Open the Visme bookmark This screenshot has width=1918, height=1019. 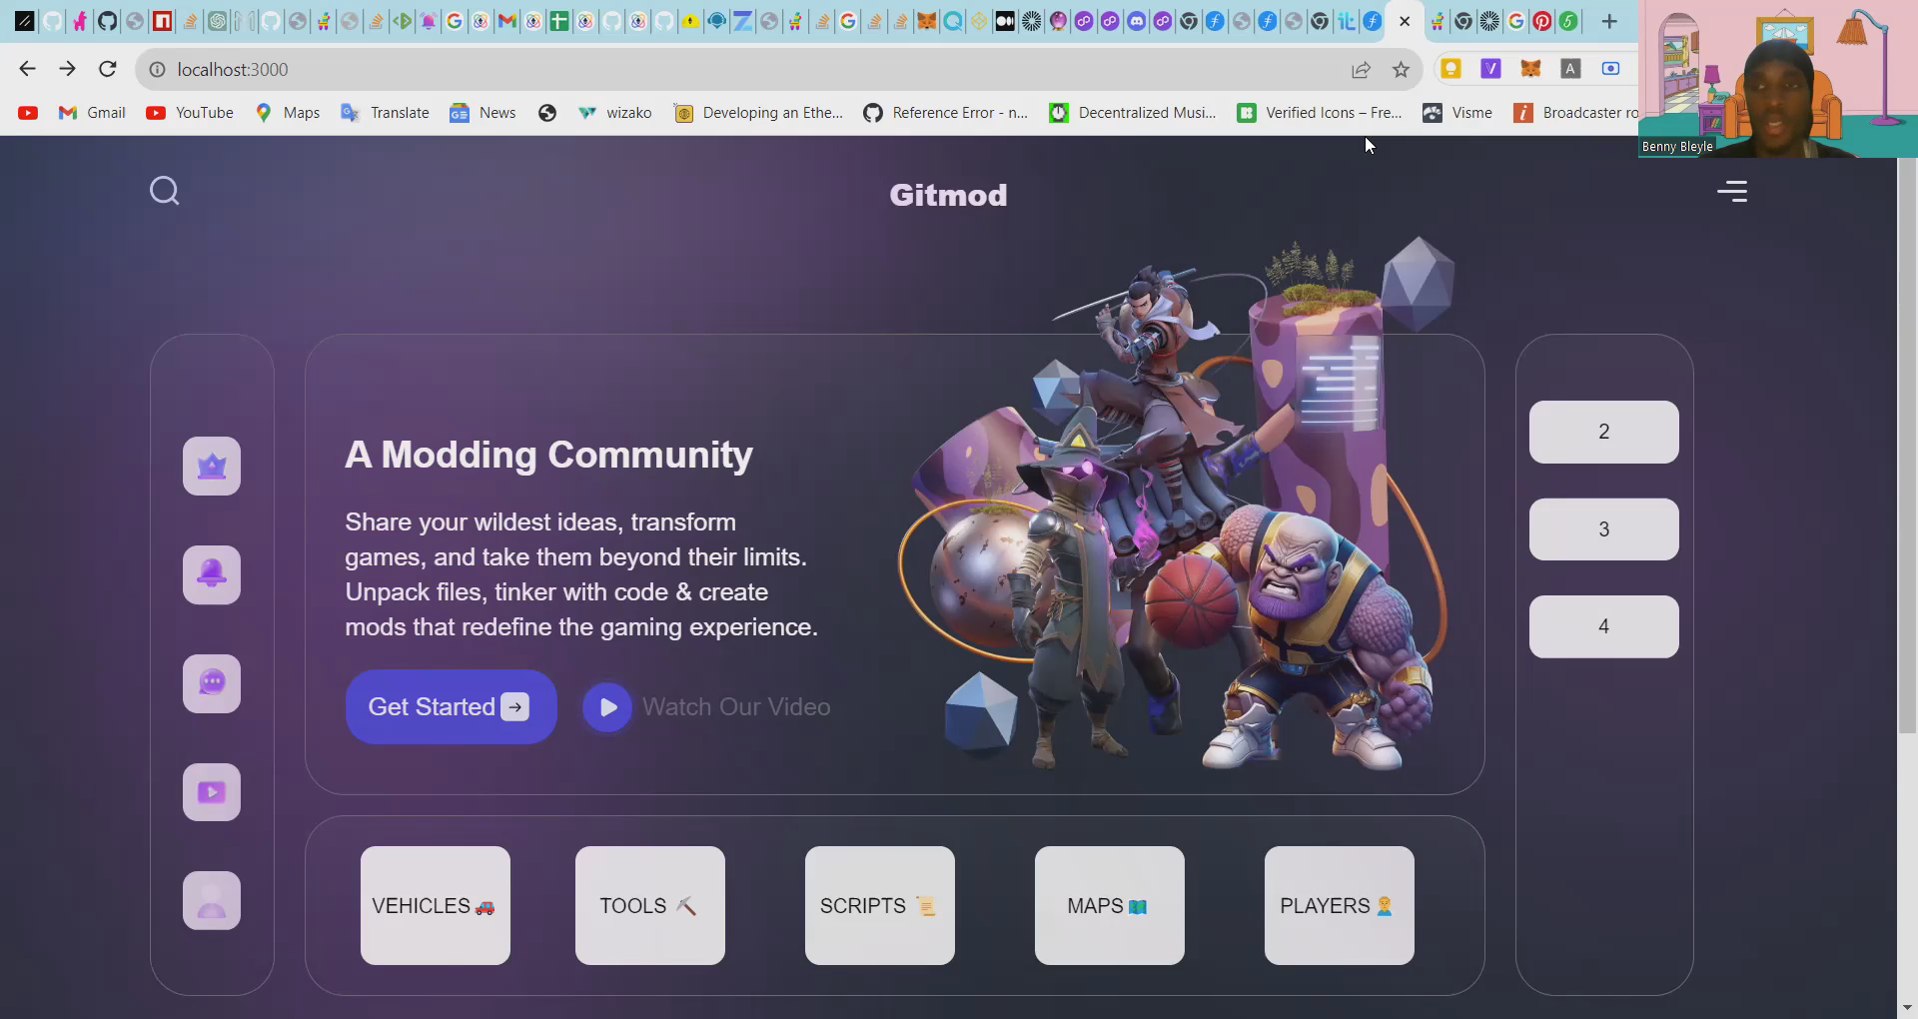click(x=1457, y=113)
